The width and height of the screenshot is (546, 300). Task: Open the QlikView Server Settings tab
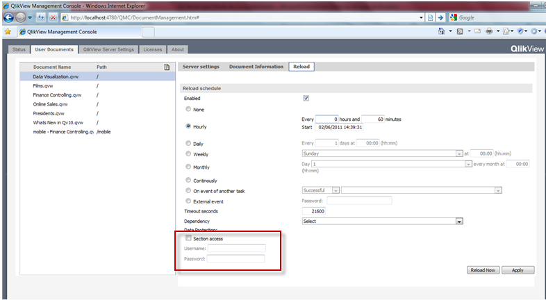pyautogui.click(x=108, y=49)
